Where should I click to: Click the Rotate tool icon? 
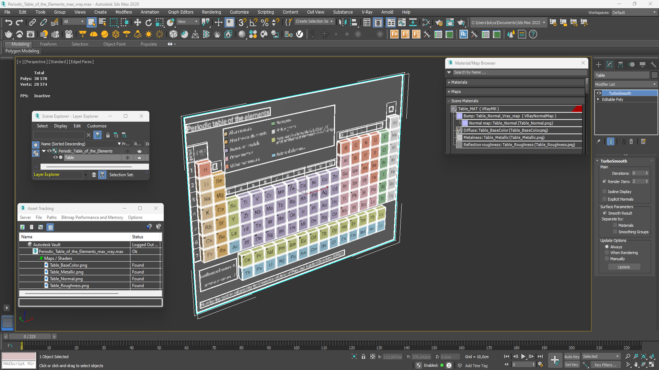coord(149,23)
